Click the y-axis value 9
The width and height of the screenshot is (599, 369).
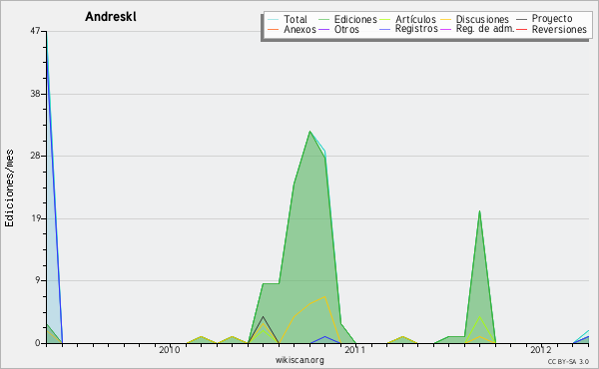tap(38, 280)
